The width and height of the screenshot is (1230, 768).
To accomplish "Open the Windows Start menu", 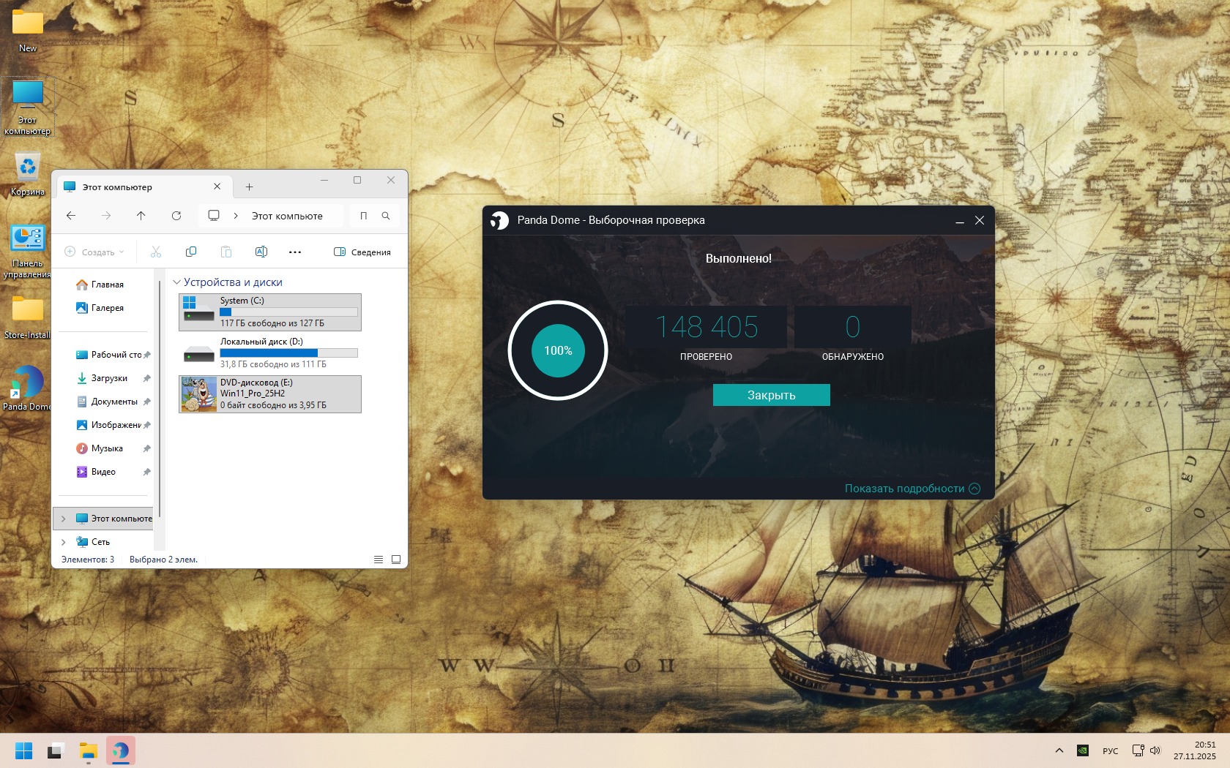I will click(24, 750).
